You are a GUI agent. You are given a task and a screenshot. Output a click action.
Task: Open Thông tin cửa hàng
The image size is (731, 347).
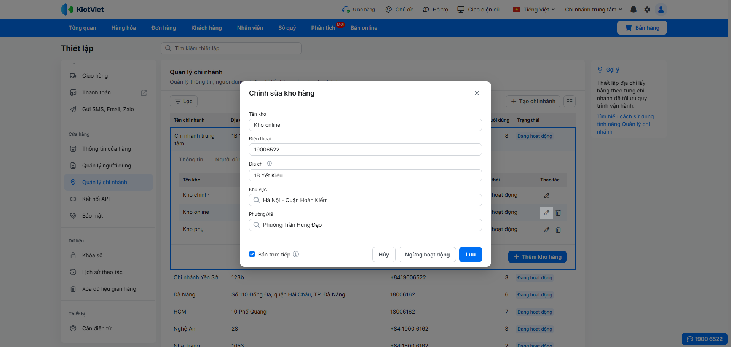tap(109, 149)
